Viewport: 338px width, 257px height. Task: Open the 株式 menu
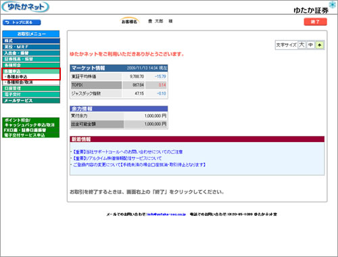pyautogui.click(x=31, y=41)
